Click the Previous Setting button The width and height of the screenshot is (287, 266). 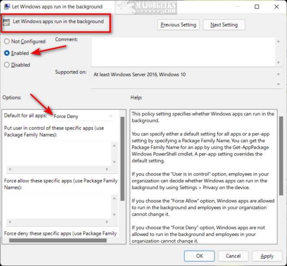(x=178, y=25)
